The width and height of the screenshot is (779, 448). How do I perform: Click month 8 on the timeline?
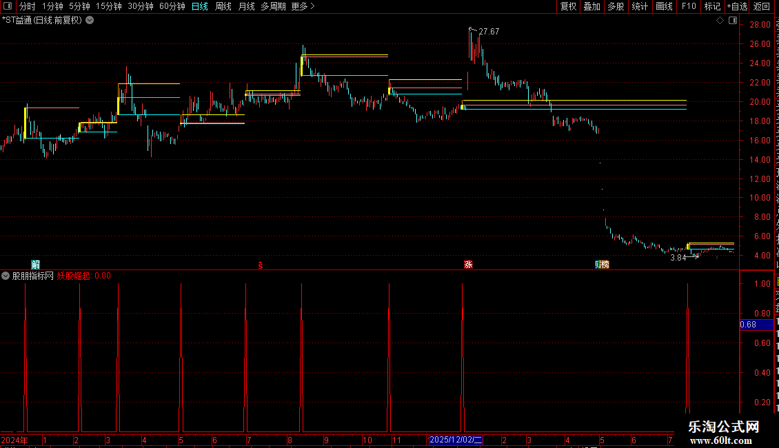click(x=290, y=440)
